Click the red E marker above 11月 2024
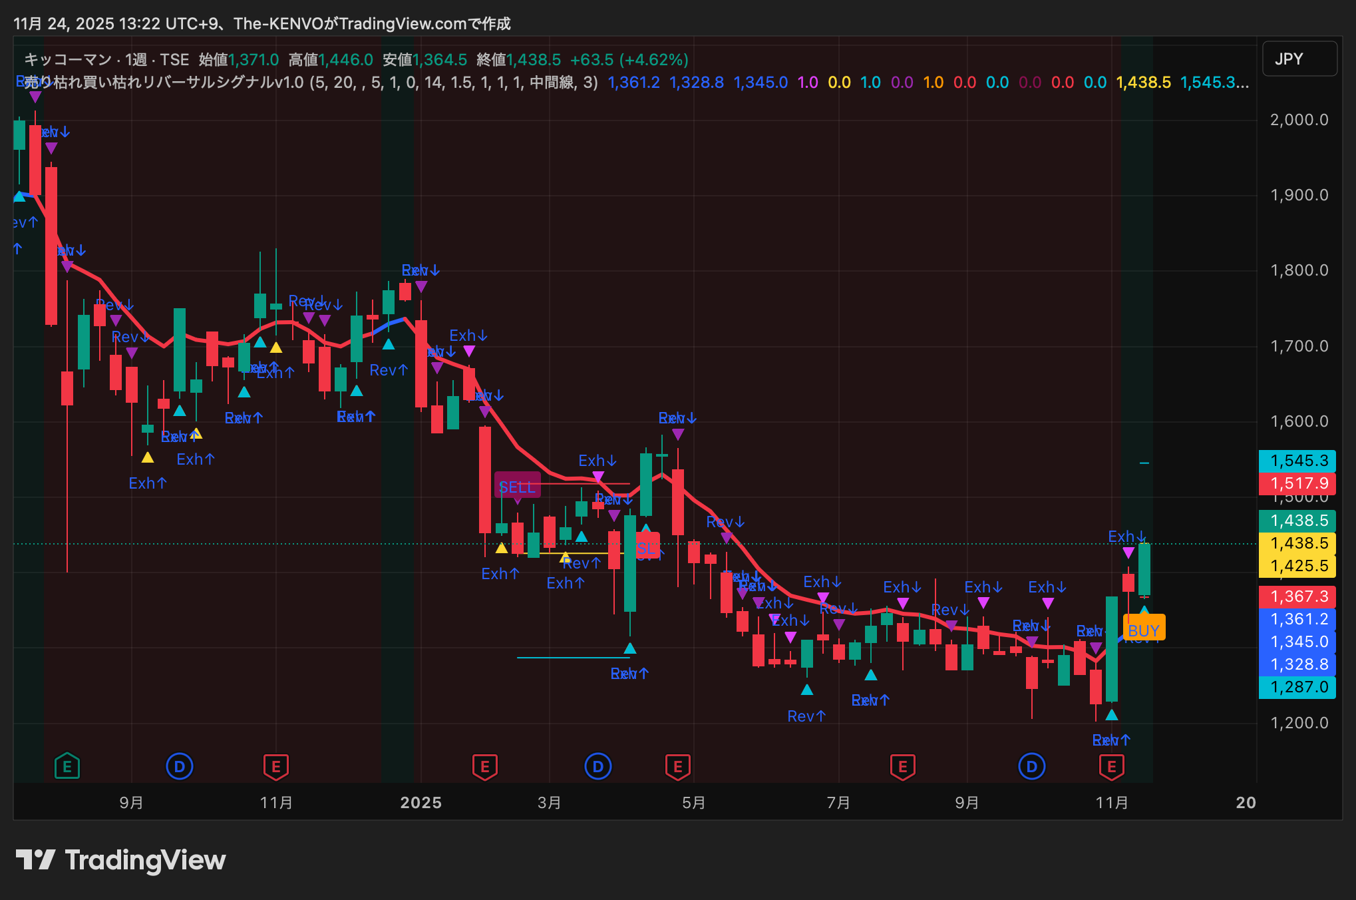This screenshot has height=900, width=1356. [276, 766]
